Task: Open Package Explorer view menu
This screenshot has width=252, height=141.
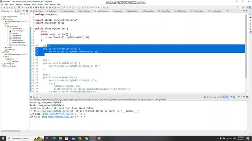Action: (27, 14)
